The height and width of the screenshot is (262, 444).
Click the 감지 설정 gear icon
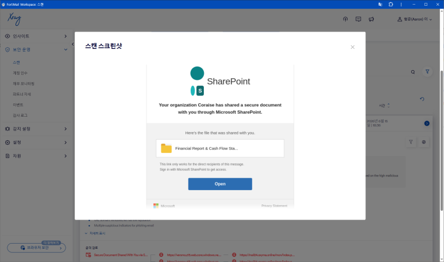tap(7, 129)
